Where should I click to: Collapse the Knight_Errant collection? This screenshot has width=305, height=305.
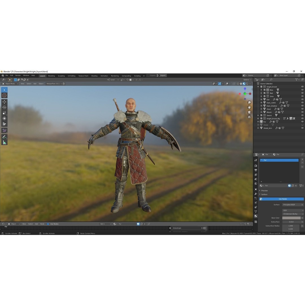click(x=258, y=87)
